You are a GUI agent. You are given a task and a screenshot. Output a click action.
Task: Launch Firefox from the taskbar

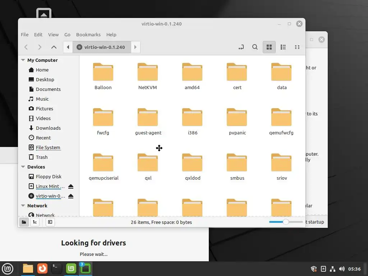coord(42,268)
